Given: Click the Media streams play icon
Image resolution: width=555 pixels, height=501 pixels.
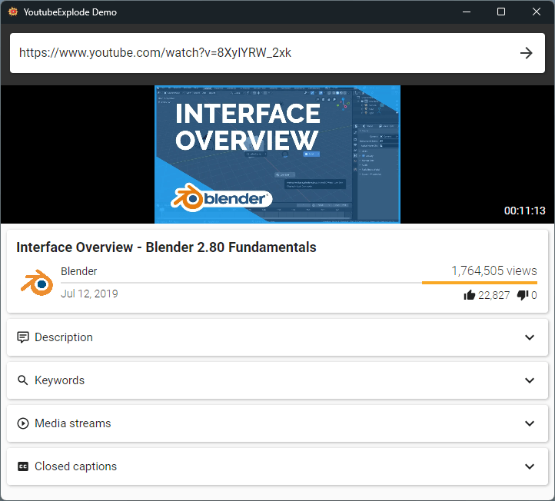Looking at the screenshot, I should click(23, 423).
